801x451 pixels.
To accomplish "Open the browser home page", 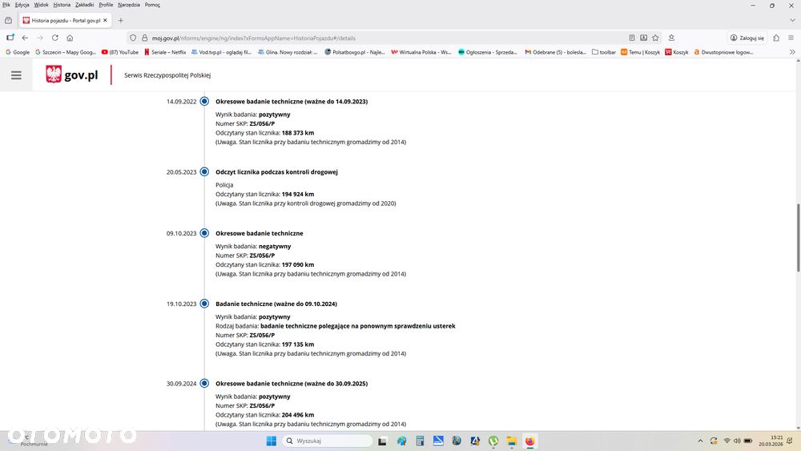I will pyautogui.click(x=70, y=38).
